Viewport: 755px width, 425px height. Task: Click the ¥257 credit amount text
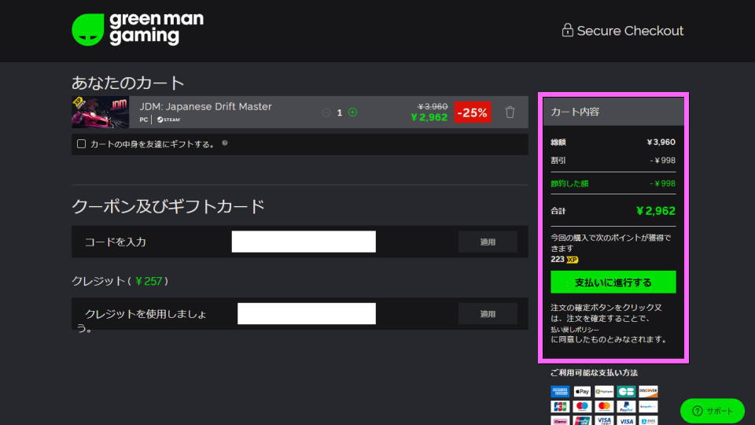click(149, 282)
